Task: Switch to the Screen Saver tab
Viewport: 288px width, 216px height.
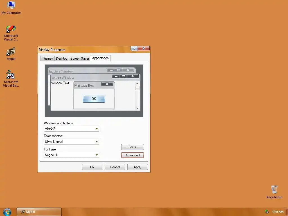Action: (x=80, y=58)
